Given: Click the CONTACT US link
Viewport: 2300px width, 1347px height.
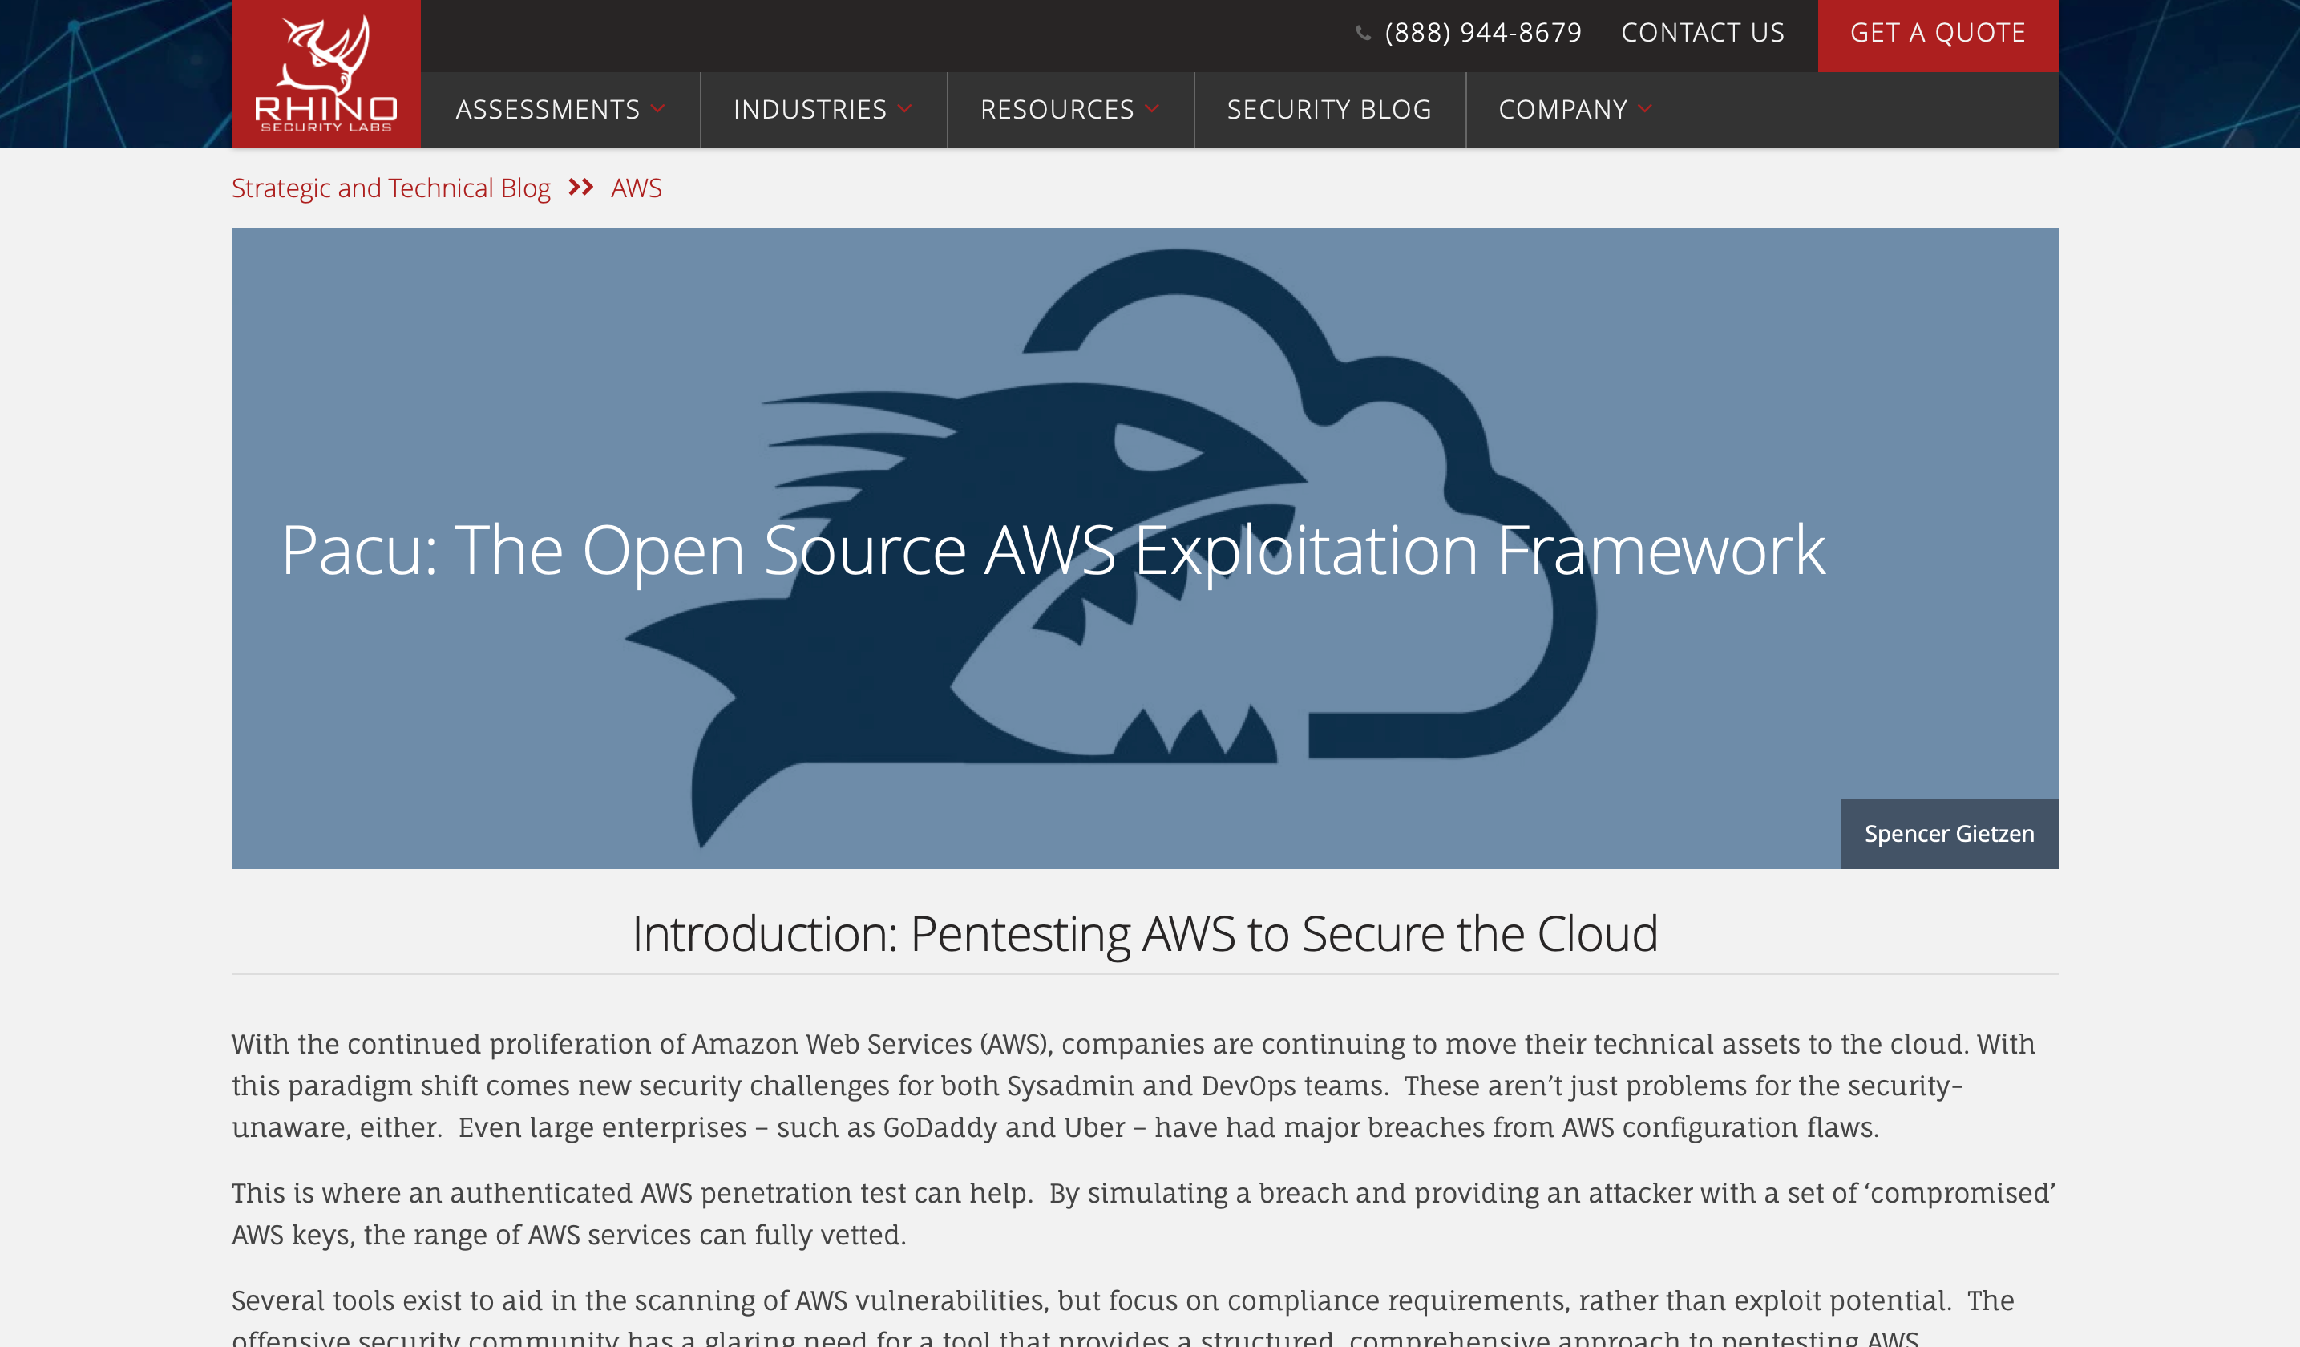Looking at the screenshot, I should coord(1702,32).
